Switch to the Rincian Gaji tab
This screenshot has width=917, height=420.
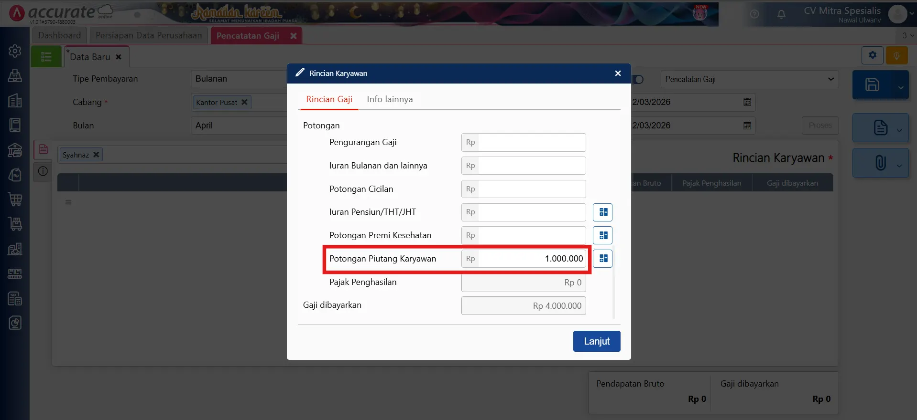329,99
